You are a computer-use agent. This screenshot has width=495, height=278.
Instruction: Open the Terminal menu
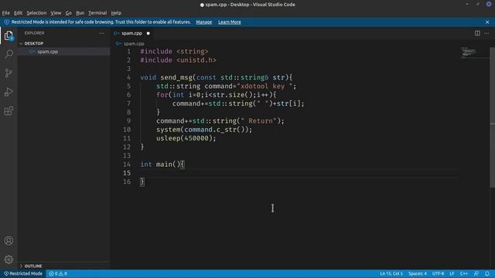click(x=97, y=13)
